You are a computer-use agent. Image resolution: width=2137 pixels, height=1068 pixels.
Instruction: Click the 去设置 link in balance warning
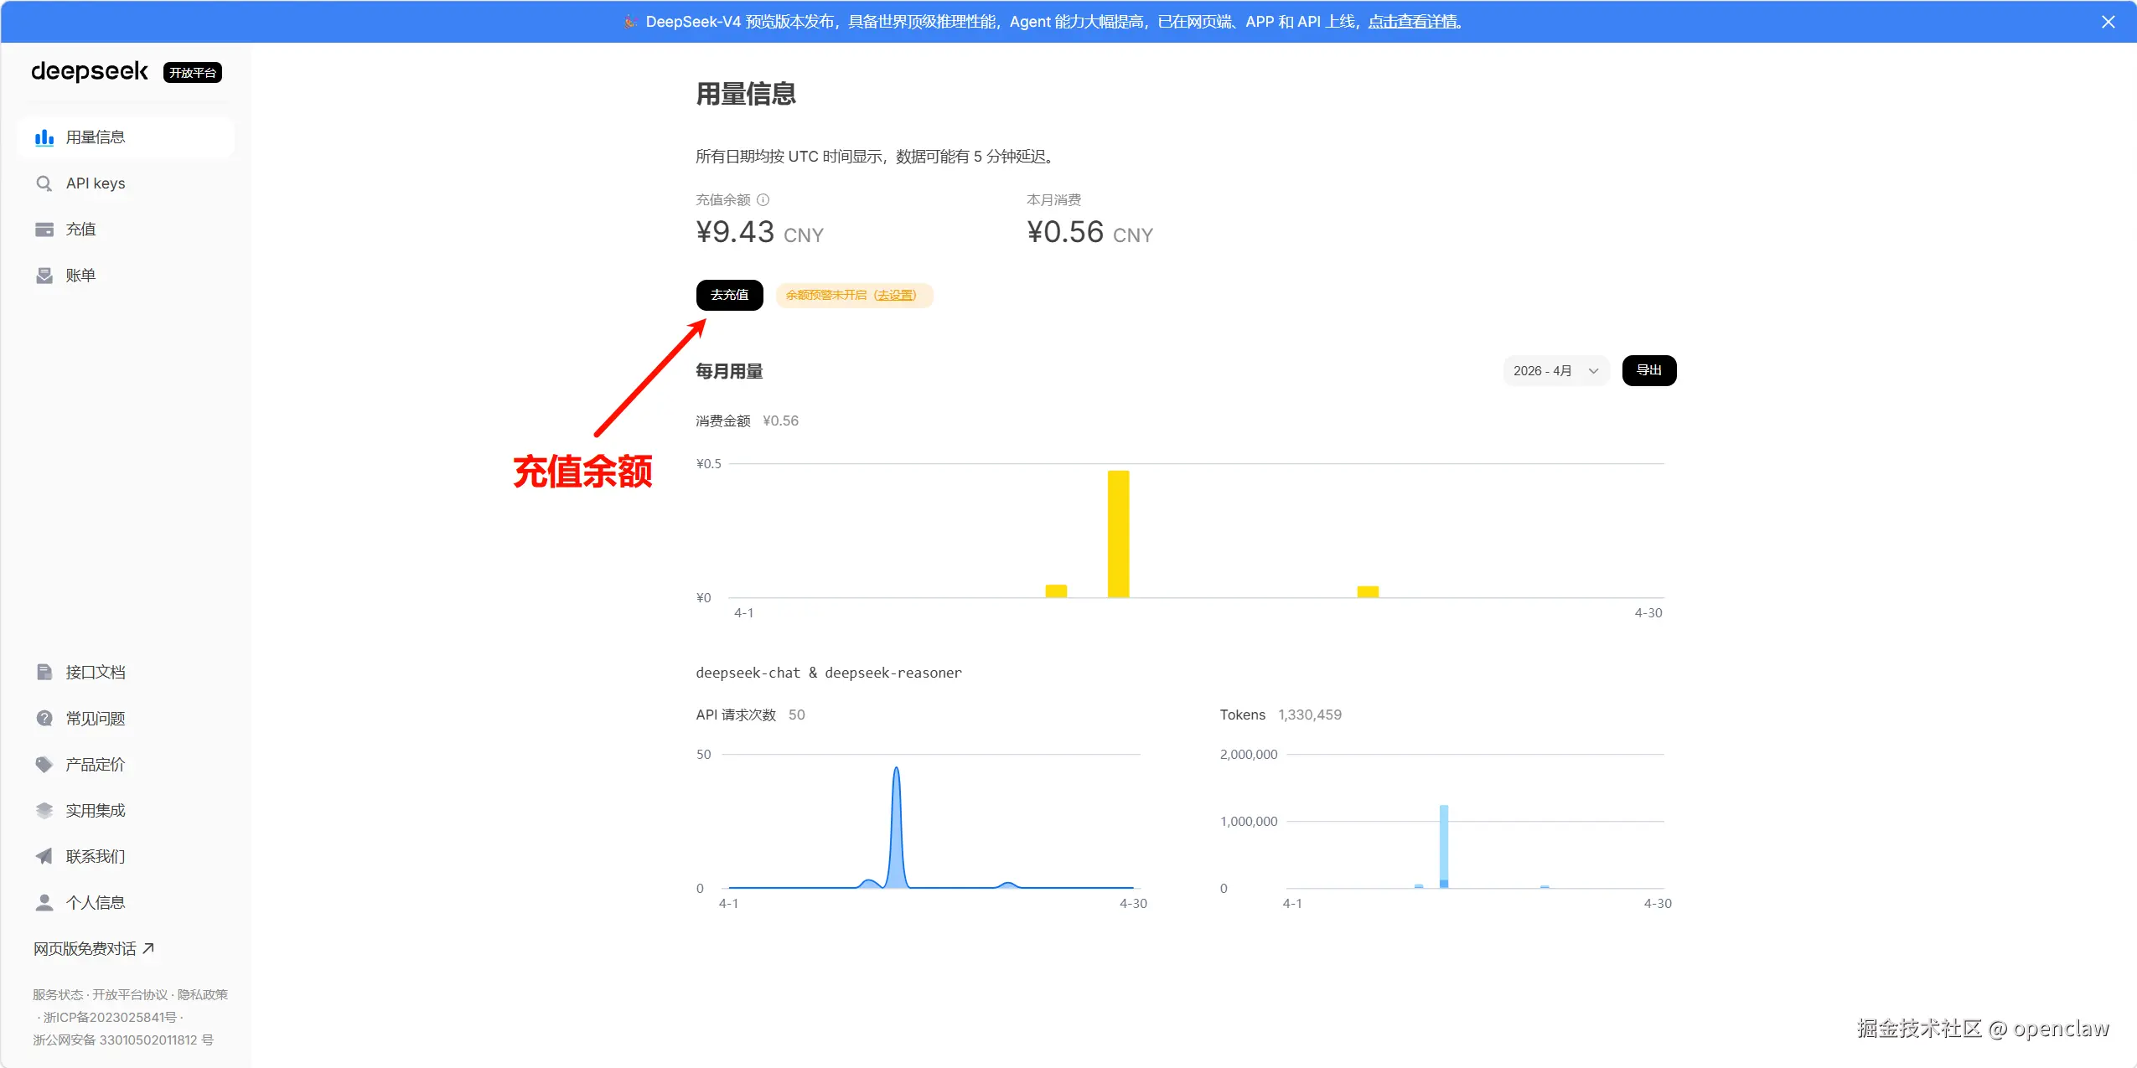(x=895, y=295)
